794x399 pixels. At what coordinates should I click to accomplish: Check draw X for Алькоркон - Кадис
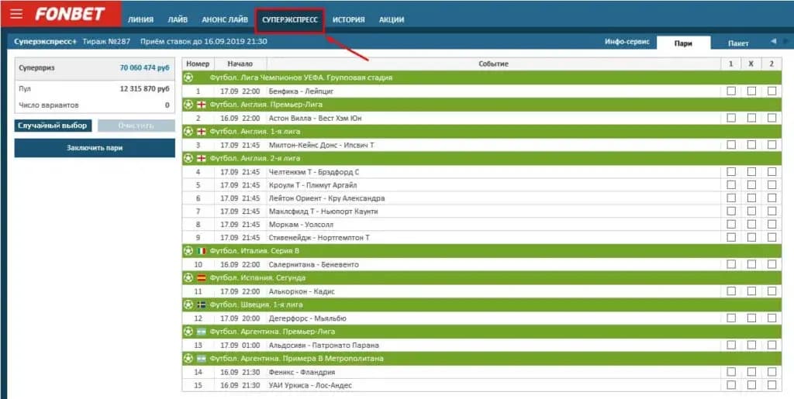[x=751, y=291]
